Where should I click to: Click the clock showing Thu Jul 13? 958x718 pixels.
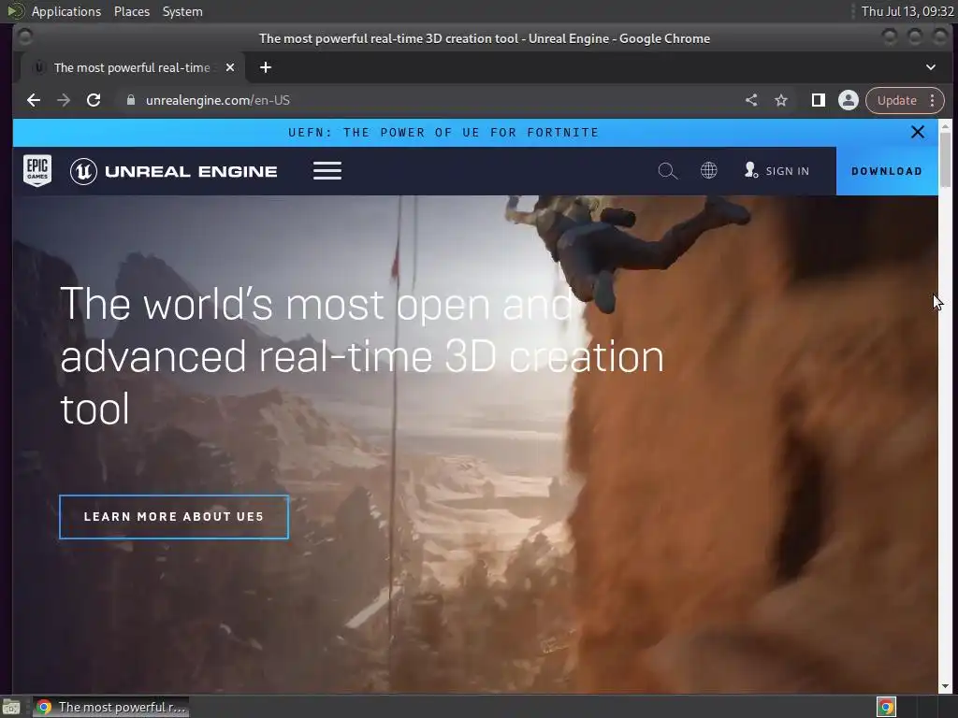[907, 11]
